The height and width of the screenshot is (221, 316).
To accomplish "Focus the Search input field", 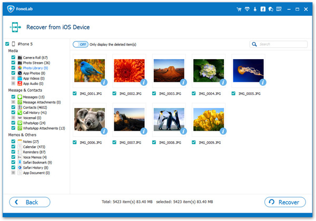I will pos(279,44).
